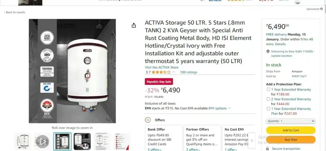Play the product video thumbnail
The image size is (326, 151).
click(x=43, y=141)
